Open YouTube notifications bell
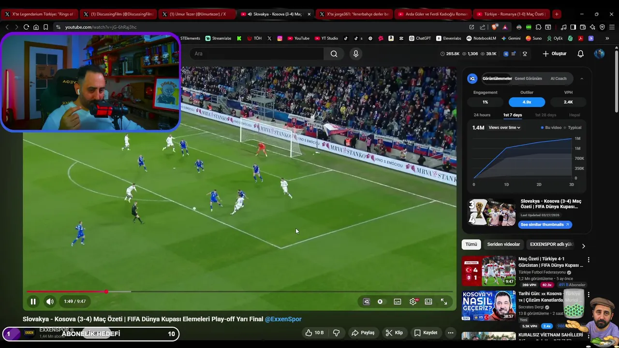Viewport: 619px width, 348px height. (581, 54)
